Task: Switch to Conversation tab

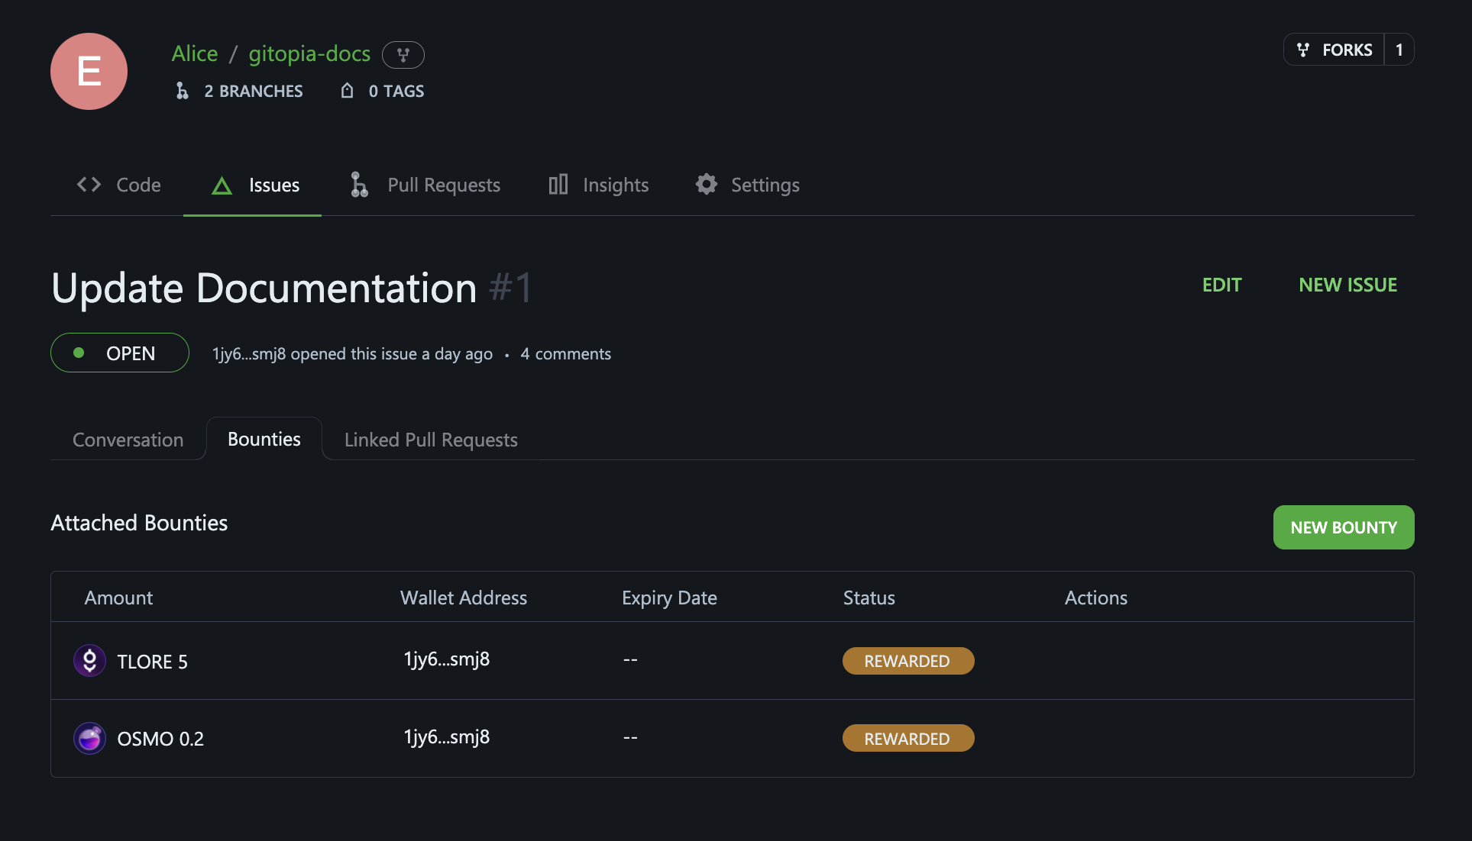Action: [128, 440]
